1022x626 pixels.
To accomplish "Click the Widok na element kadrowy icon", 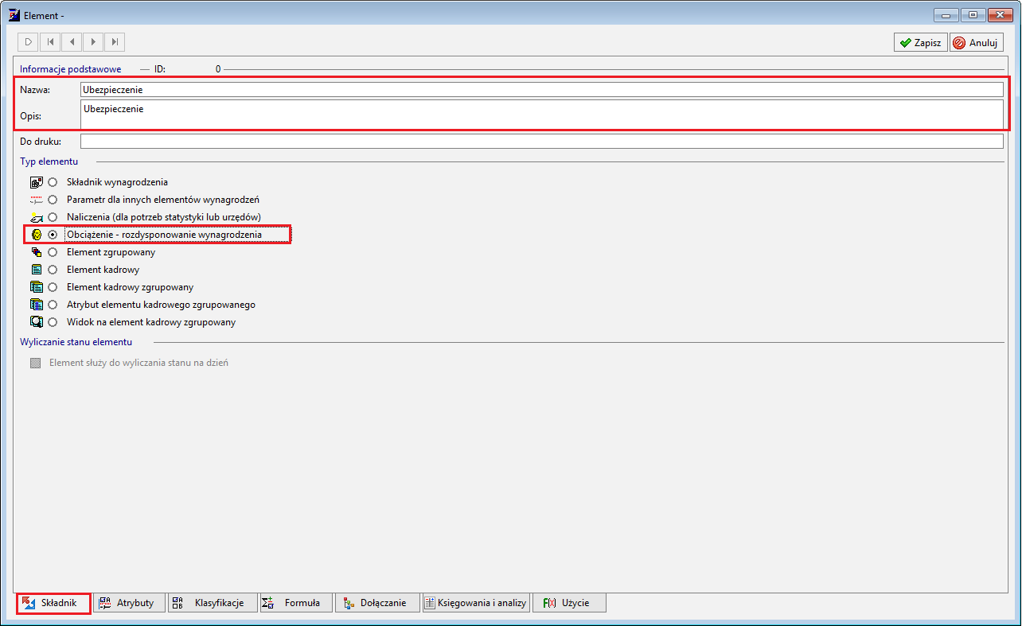I will coord(36,322).
